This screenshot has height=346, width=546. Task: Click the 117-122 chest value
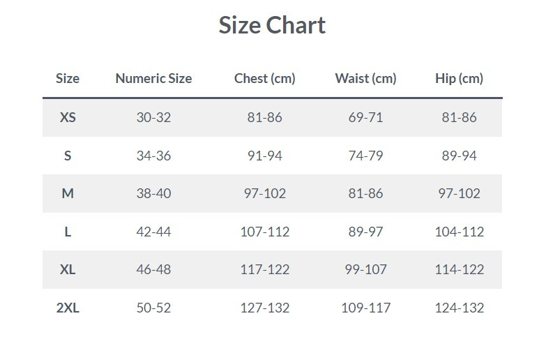[x=265, y=269]
